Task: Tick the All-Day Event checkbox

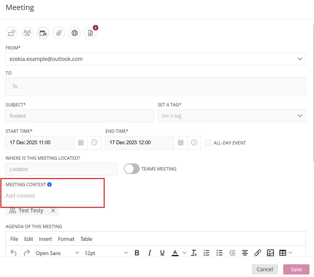Action: tap(208, 143)
